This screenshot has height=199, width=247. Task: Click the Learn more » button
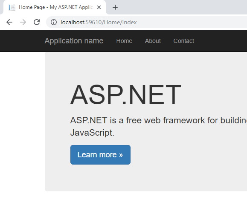100,155
